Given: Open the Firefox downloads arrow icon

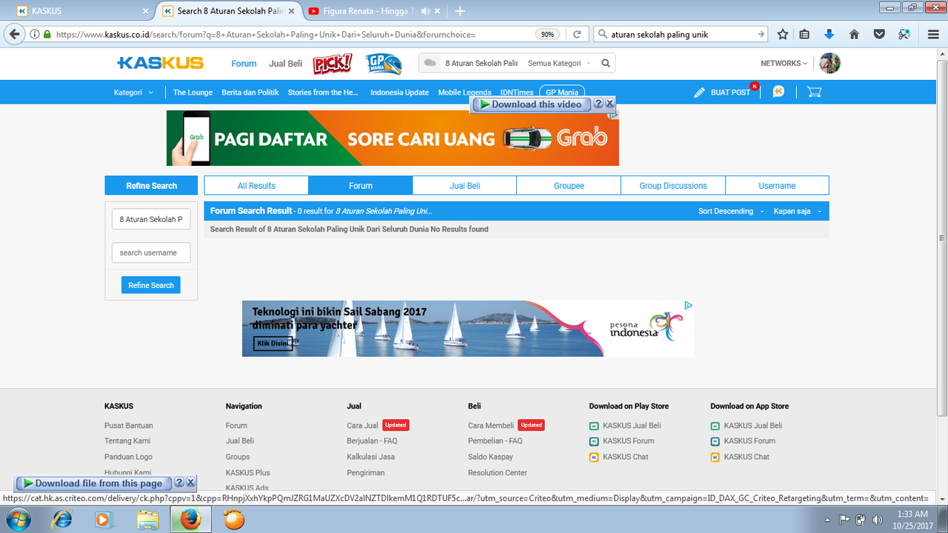Looking at the screenshot, I should [829, 34].
